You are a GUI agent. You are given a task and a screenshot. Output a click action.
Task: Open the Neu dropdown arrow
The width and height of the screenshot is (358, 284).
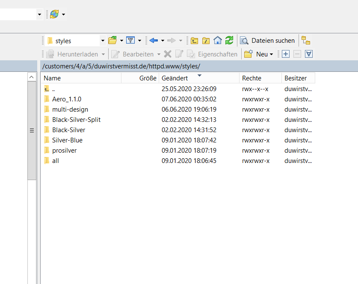tap(271, 54)
